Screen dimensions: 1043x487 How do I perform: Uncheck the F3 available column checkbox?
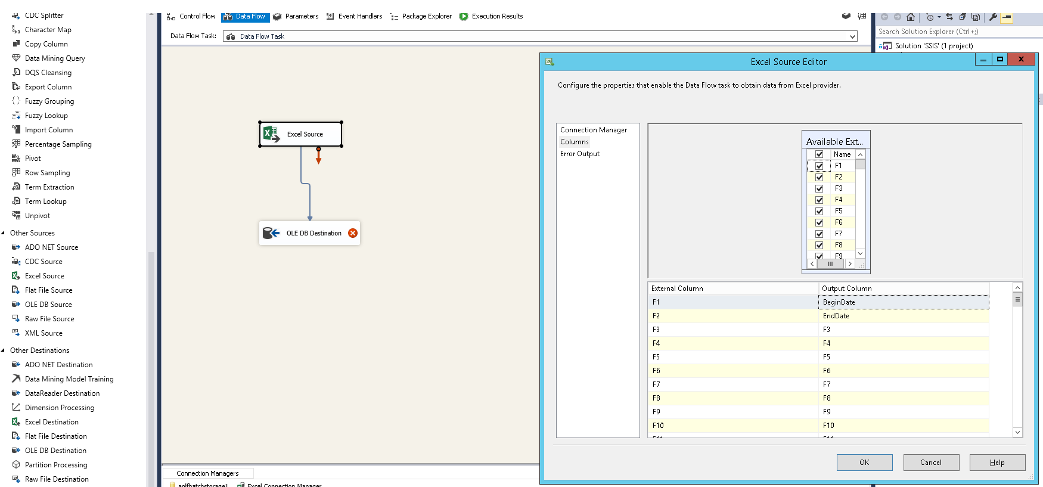coord(819,188)
